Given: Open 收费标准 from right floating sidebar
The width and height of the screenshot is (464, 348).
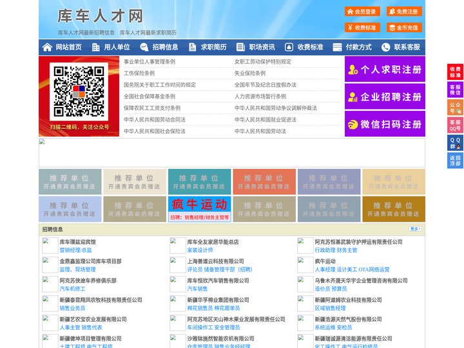Looking at the screenshot, I should pos(455,72).
